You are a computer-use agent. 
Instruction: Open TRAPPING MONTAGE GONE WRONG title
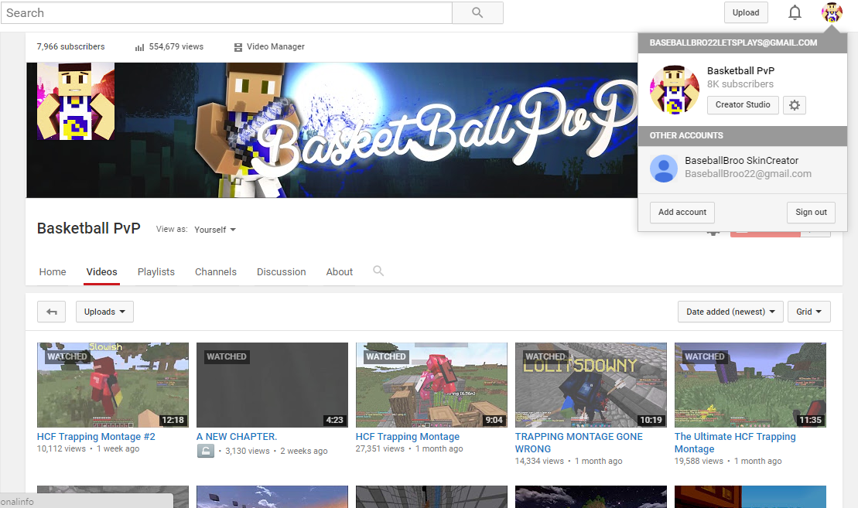pos(579,442)
